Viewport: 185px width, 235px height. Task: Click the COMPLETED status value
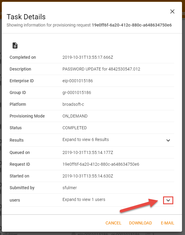(74, 128)
